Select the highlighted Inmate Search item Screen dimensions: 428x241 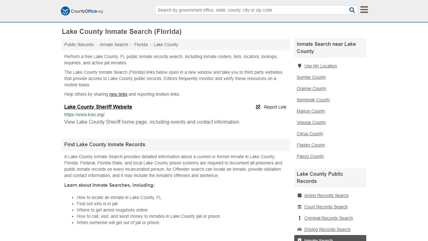[x=330, y=238]
